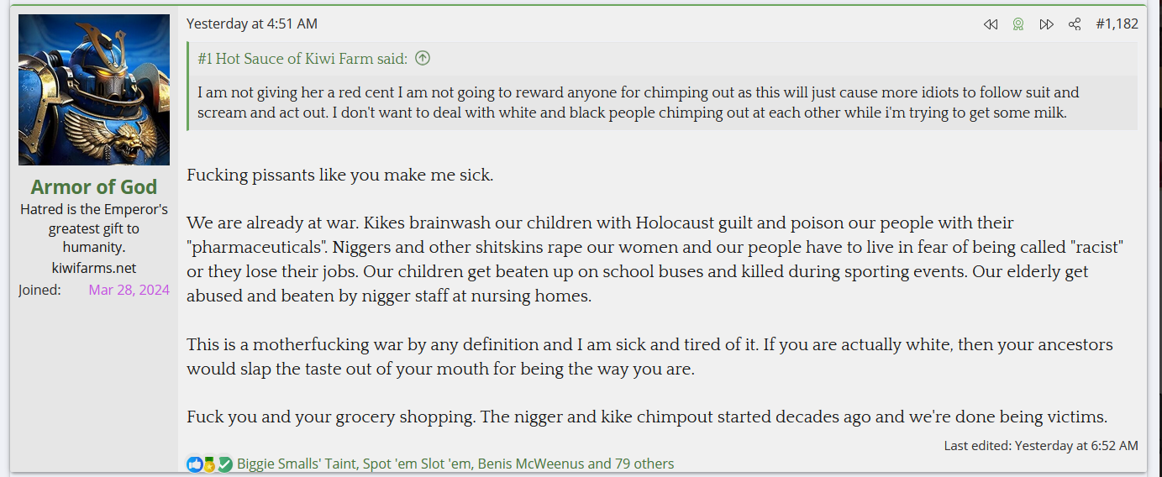Open the Armor of God profile link

[94, 186]
